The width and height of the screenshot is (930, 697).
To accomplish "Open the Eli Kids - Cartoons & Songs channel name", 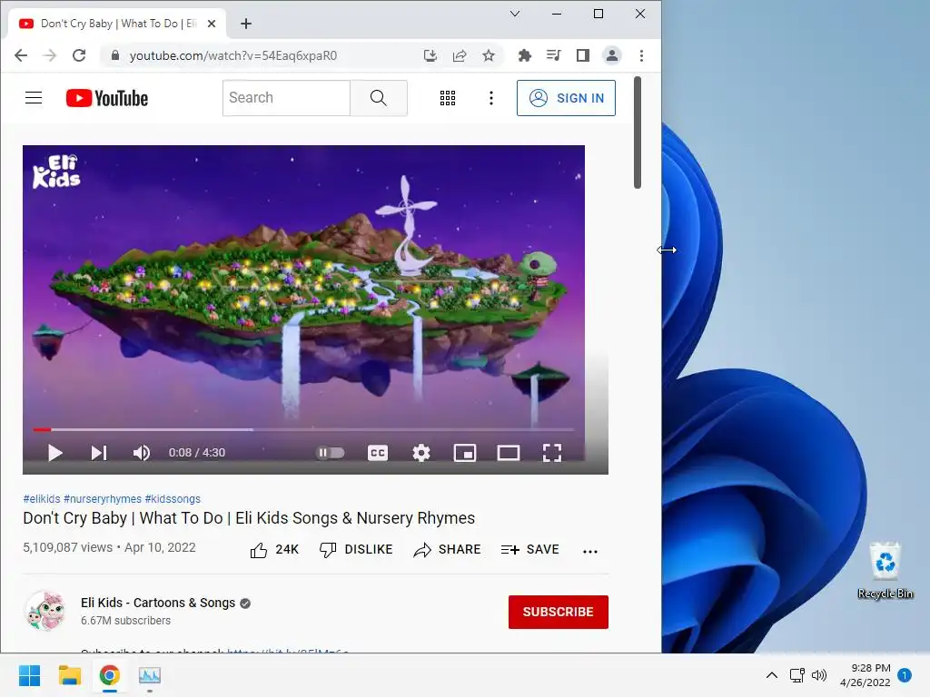I will [x=158, y=603].
